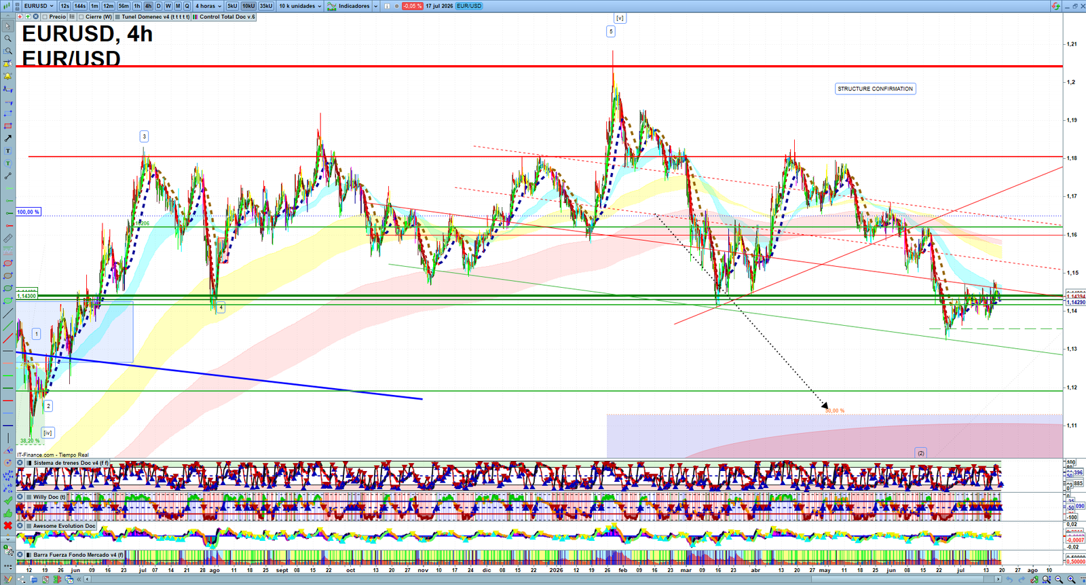
Task: Select the W weekly timeframe
Action: 168,5
